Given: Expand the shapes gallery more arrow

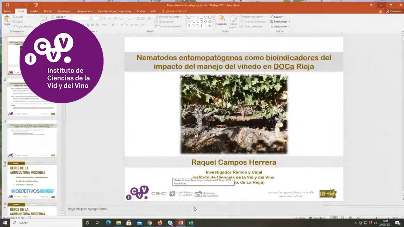Looking at the screenshot, I should (214, 26).
